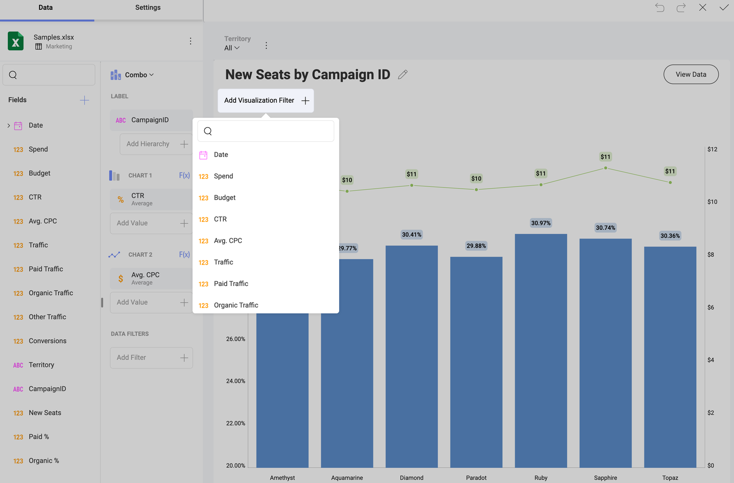Click the Excel file icon
Viewport: 734px width, 483px height.
pos(16,41)
